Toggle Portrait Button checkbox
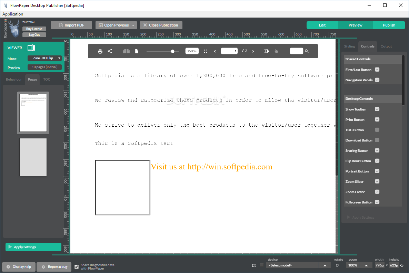409x273 pixels. coord(377,171)
